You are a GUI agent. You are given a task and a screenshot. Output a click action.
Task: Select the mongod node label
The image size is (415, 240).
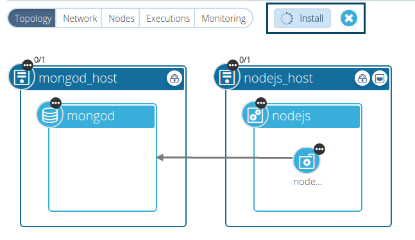[91, 116]
